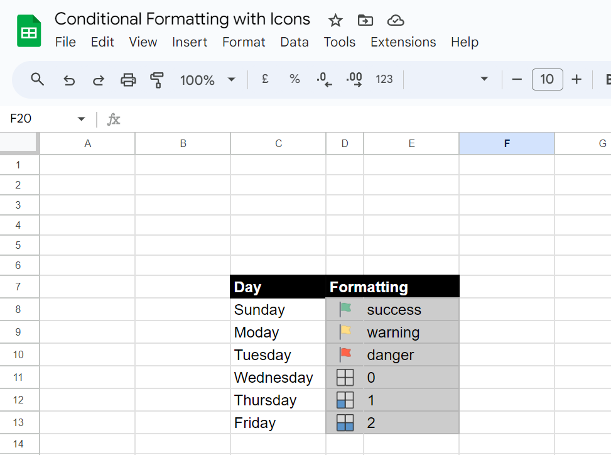Increase font size with plus button
Image resolution: width=611 pixels, height=455 pixels.
576,80
